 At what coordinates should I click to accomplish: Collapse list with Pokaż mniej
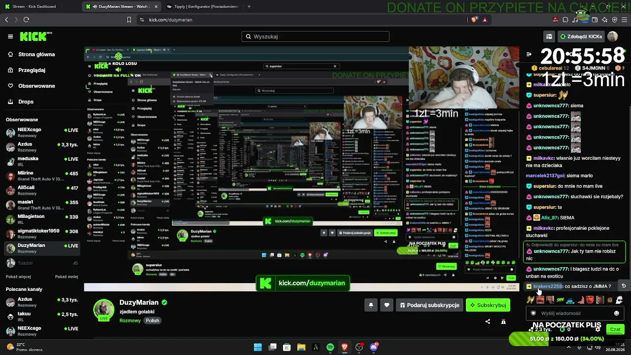67,277
